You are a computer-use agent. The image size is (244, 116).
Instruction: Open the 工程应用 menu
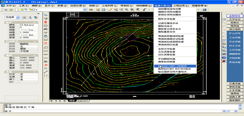pos(181,6)
